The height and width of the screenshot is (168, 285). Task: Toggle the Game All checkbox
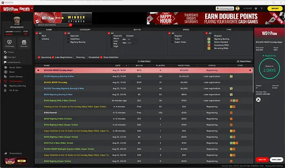37,33
